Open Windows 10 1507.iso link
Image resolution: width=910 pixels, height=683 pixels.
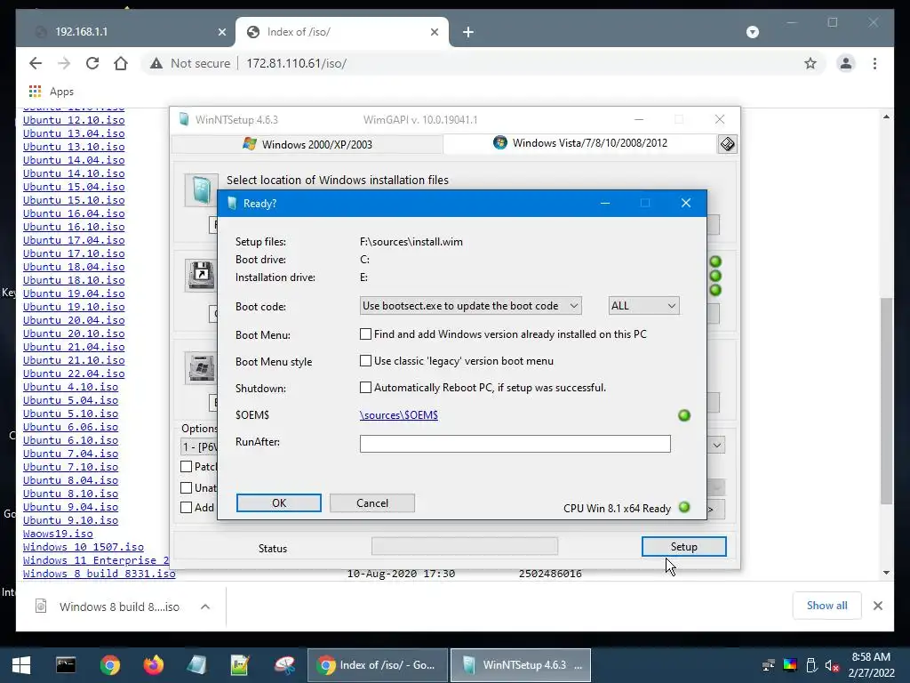point(83,547)
